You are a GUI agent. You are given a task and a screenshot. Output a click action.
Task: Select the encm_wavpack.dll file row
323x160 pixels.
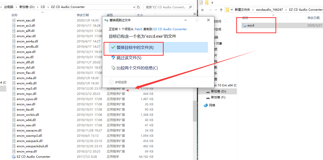(x=83, y=141)
